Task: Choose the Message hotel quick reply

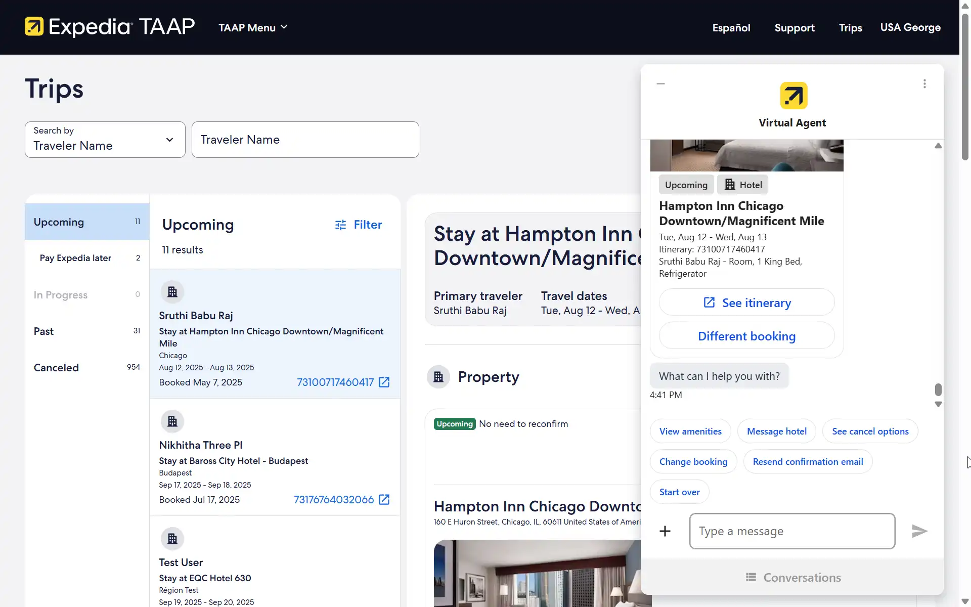Action: 777,431
